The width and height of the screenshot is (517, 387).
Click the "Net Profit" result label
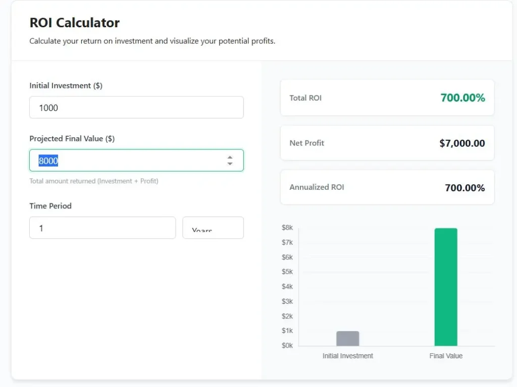pos(306,143)
